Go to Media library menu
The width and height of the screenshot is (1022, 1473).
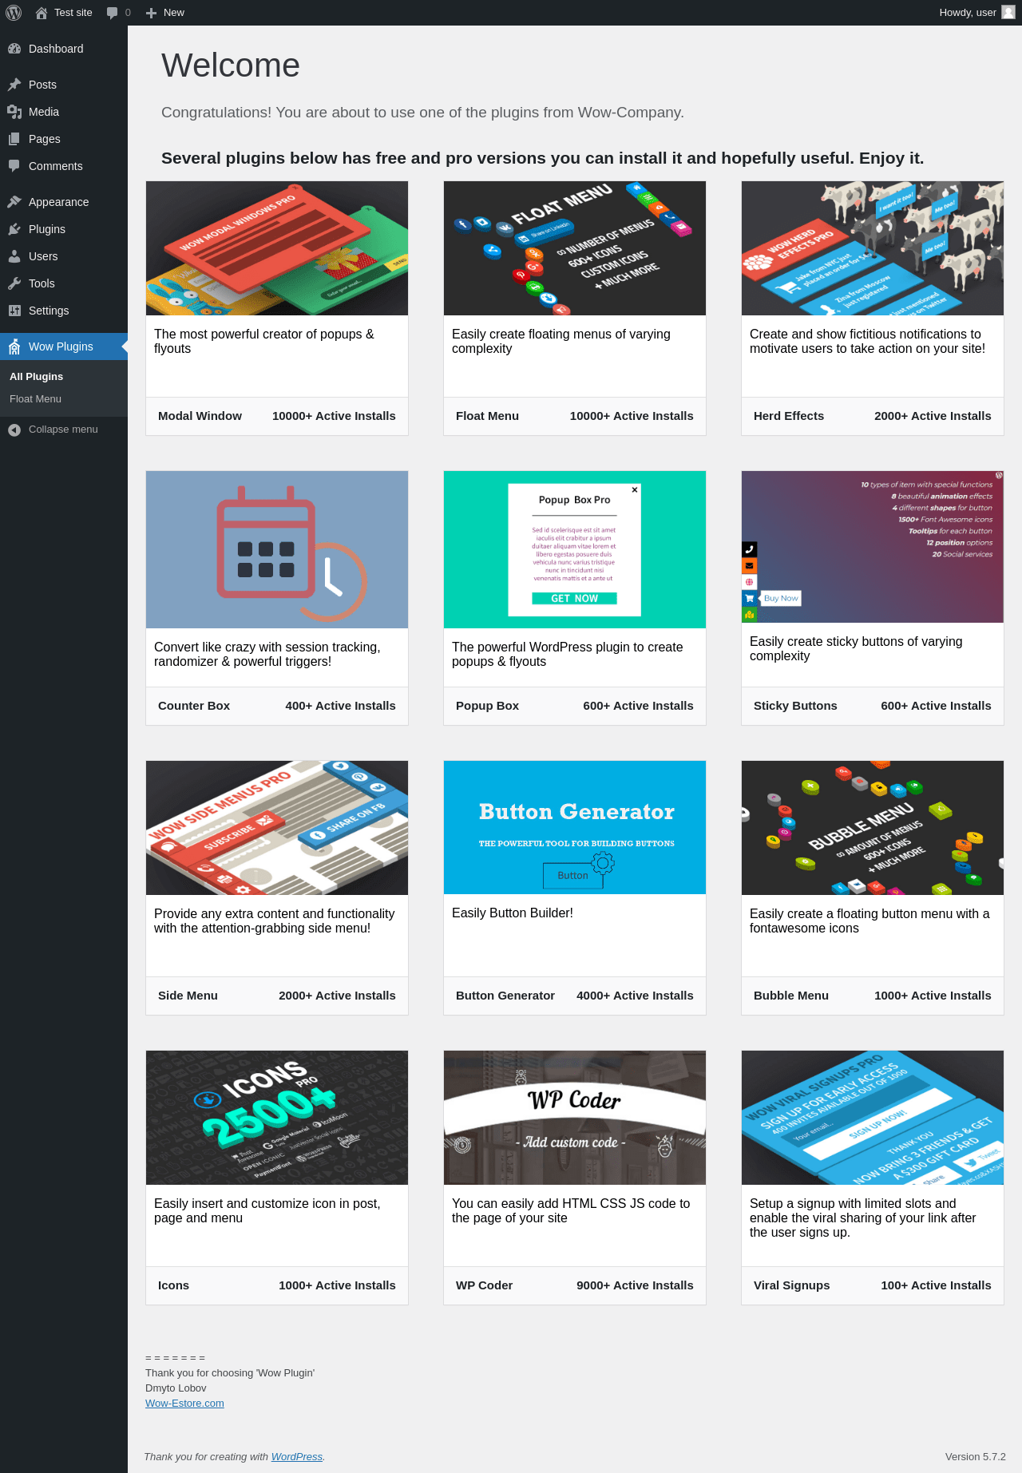(x=64, y=112)
